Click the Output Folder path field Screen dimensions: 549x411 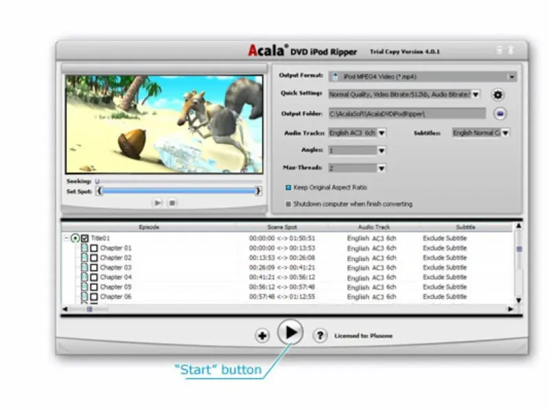coord(407,114)
